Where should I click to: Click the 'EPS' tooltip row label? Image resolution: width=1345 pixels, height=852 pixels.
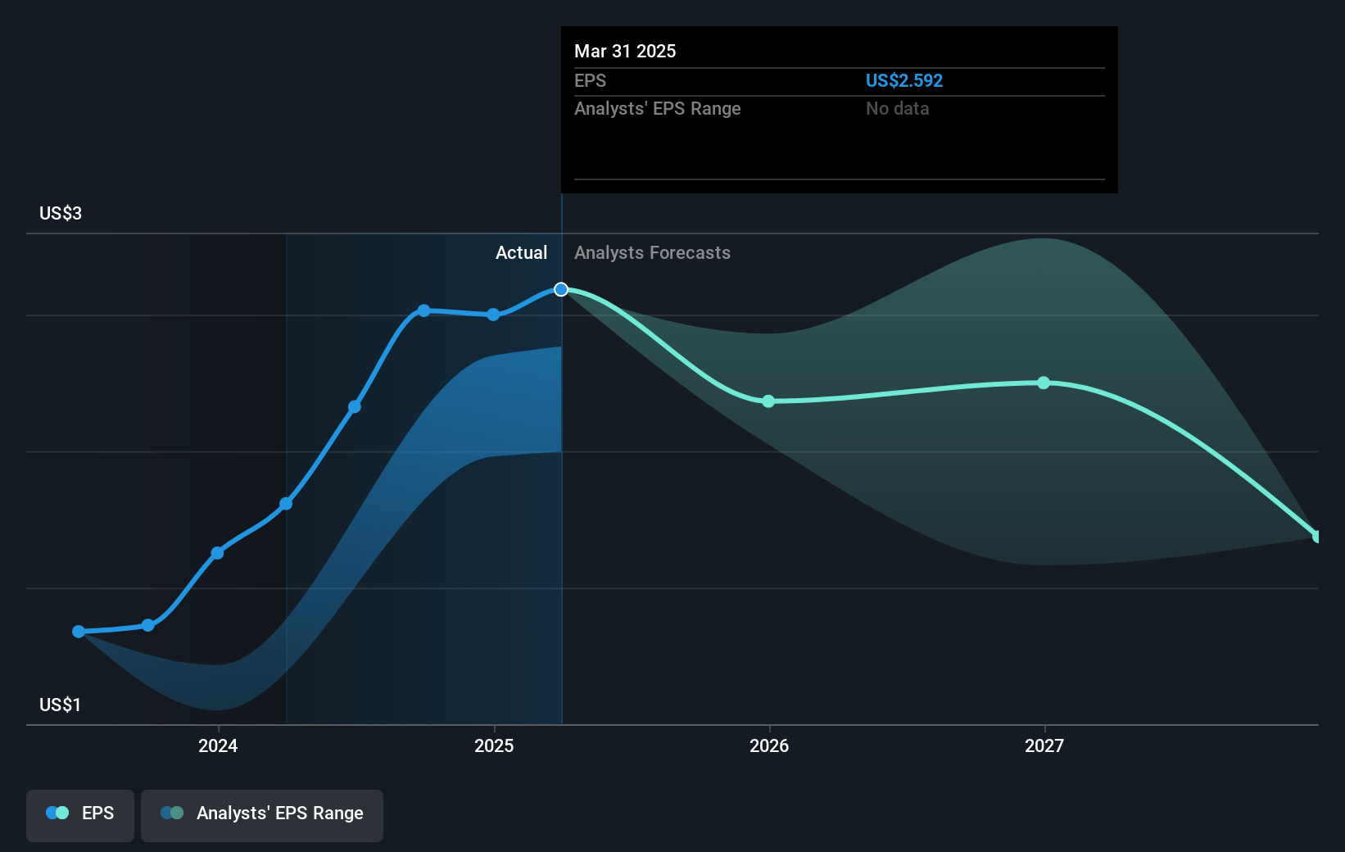tap(590, 80)
